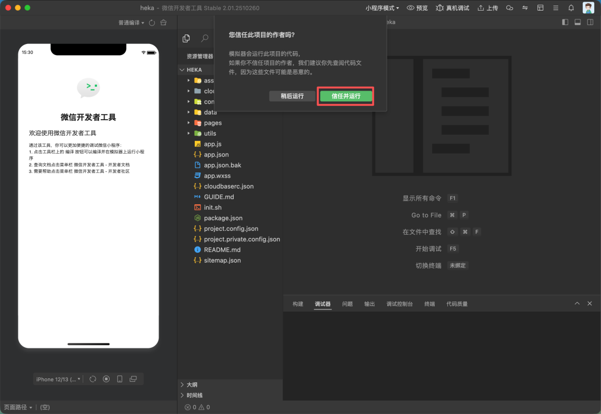Switch to the 输出 output tab
The width and height of the screenshot is (601, 414).
pos(369,304)
